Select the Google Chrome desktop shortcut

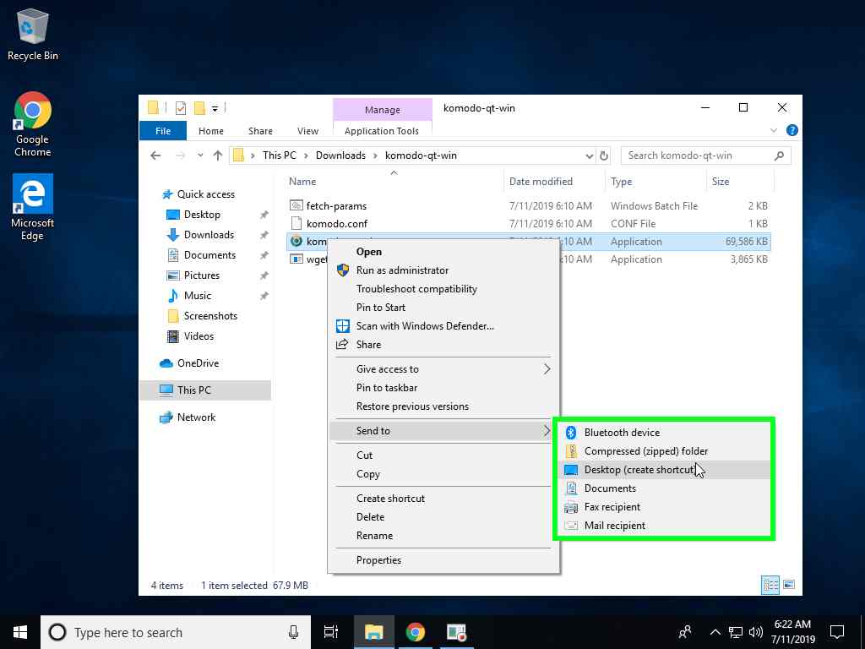tap(33, 125)
